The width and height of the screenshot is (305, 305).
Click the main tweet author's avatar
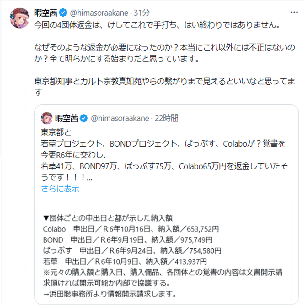pos(20,18)
